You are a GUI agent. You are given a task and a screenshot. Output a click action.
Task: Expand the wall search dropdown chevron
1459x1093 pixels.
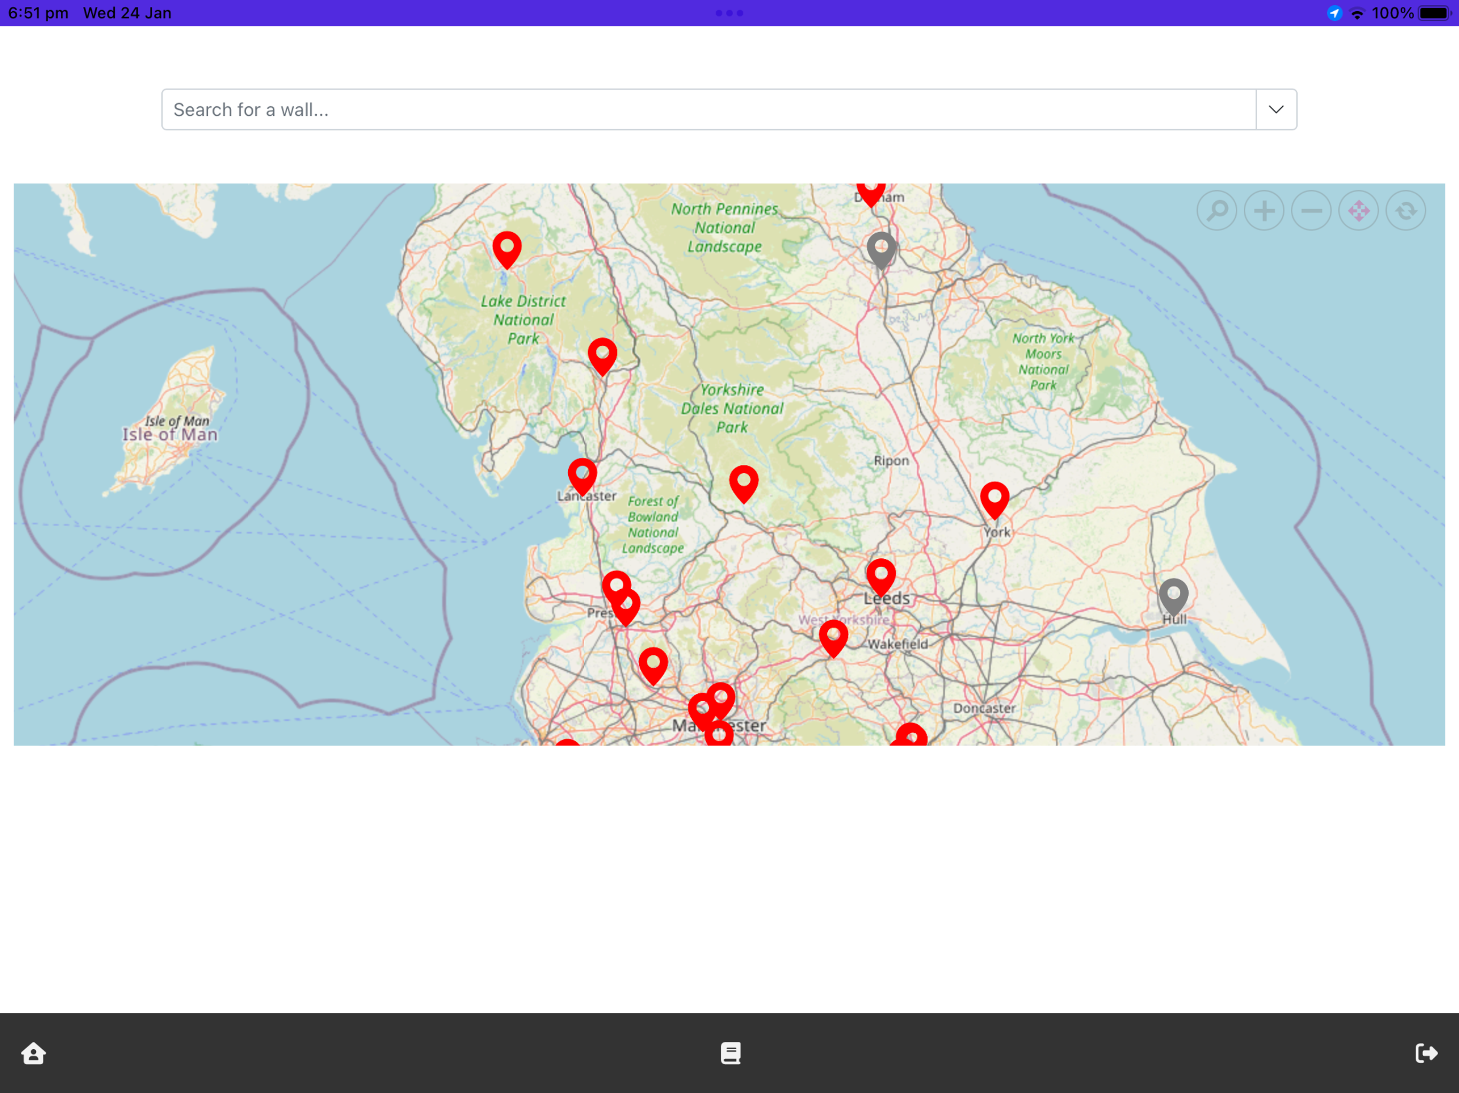click(1276, 109)
